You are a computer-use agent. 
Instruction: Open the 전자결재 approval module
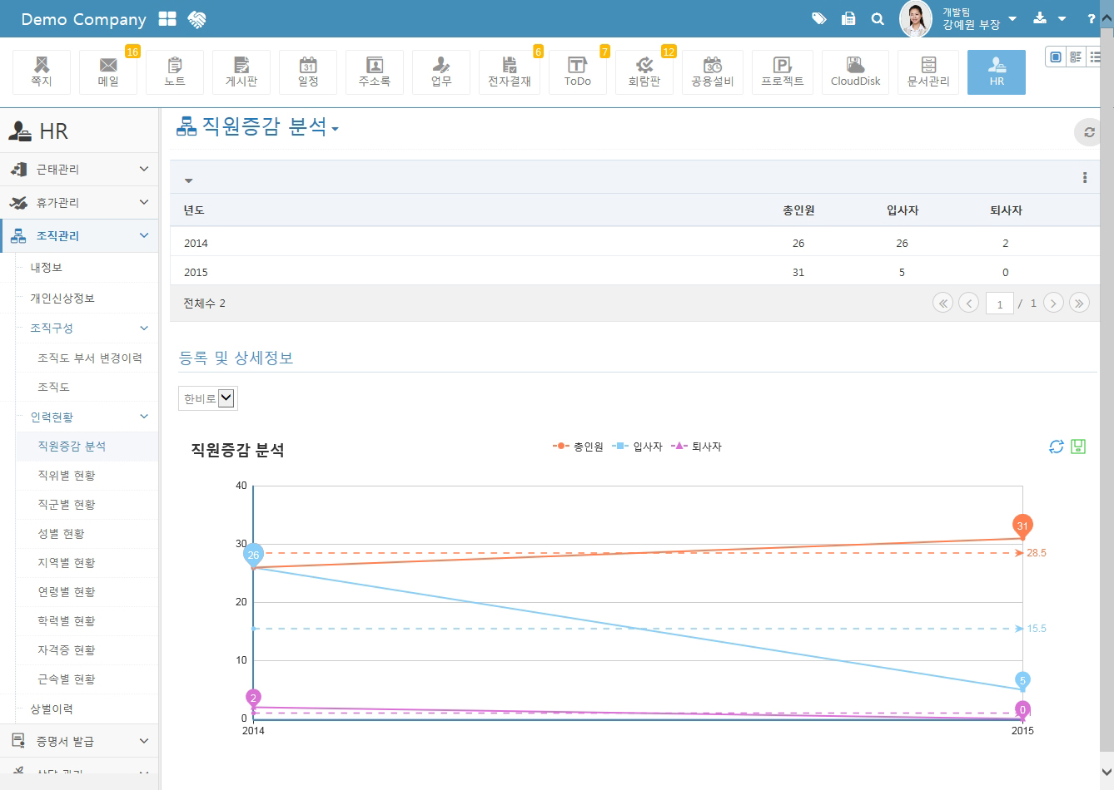pyautogui.click(x=510, y=72)
